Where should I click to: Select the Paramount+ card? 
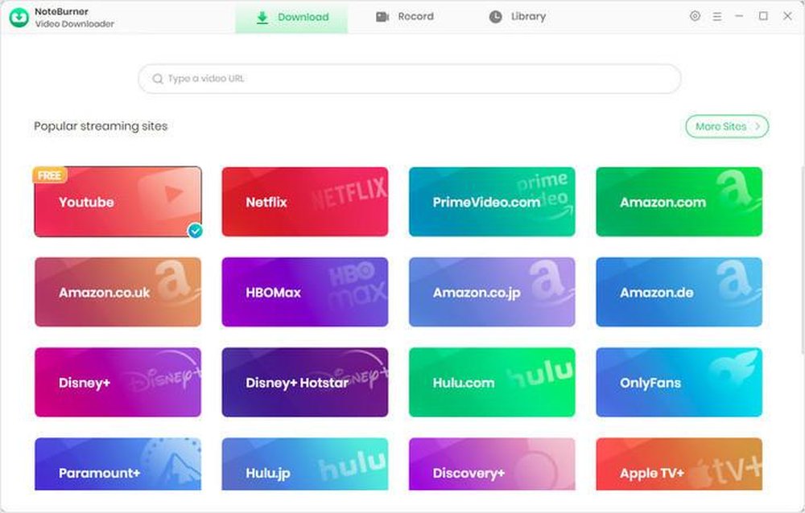(x=118, y=464)
